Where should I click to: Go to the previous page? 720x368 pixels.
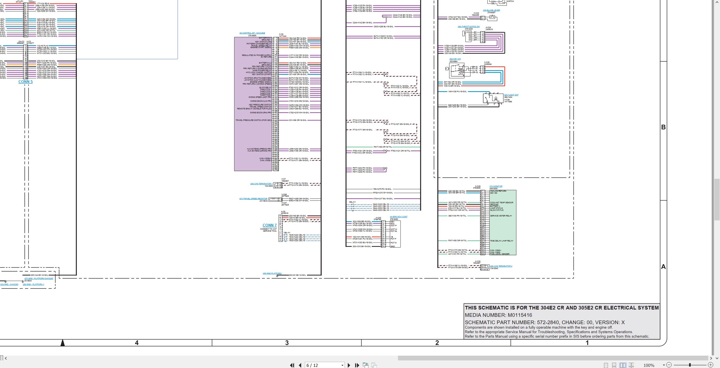[300, 365]
